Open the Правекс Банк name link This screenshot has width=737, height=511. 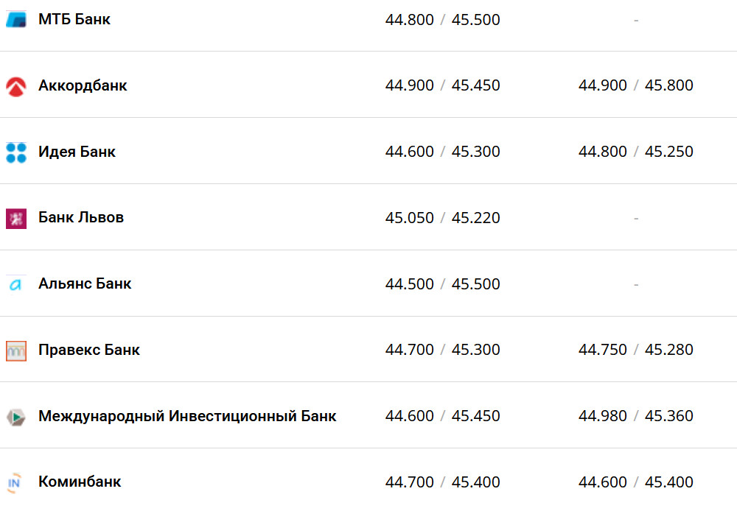(x=89, y=350)
